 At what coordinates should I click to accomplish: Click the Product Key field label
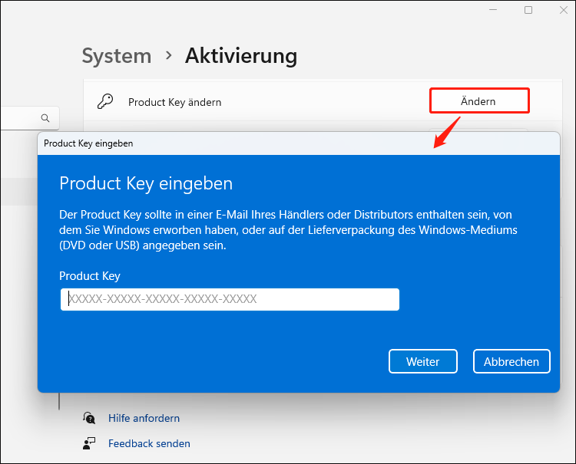90,276
